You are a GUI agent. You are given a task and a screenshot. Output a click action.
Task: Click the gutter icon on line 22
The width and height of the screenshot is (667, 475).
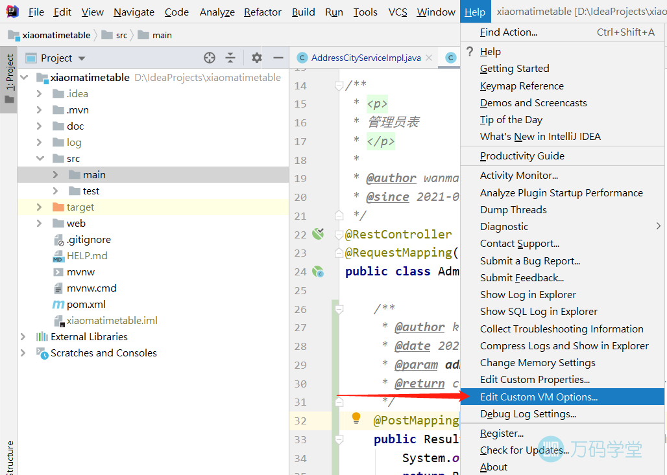(x=318, y=234)
